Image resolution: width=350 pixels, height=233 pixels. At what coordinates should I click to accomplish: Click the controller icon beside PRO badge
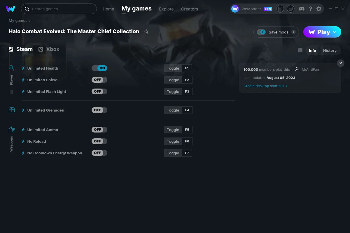click(x=280, y=9)
